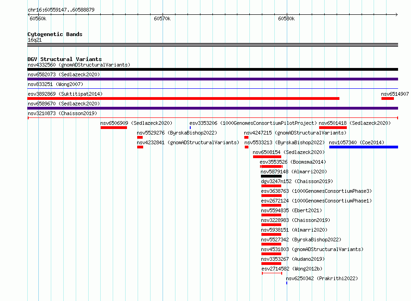
Task: Click the Cytogenetic Bands track title
Action: 55,34
